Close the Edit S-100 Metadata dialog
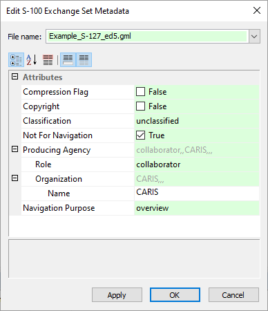The image size is (268, 311). point(257,10)
